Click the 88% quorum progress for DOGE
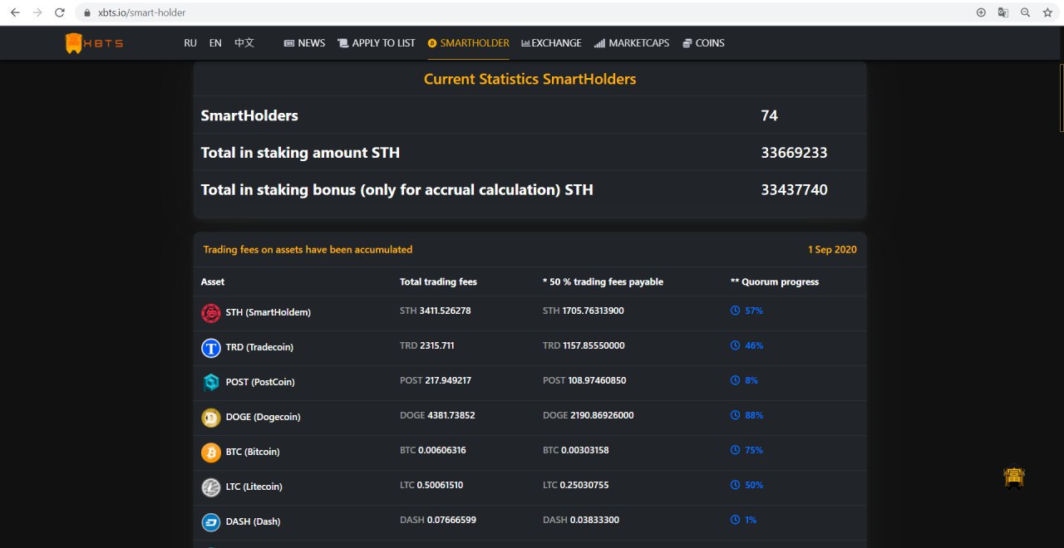 [x=754, y=415]
